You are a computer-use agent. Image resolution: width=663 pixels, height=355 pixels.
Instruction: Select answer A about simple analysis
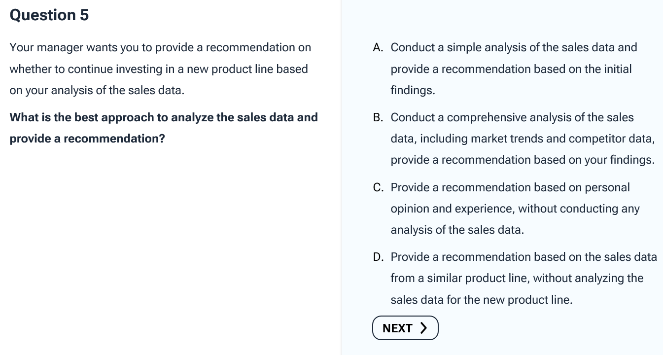(505, 69)
